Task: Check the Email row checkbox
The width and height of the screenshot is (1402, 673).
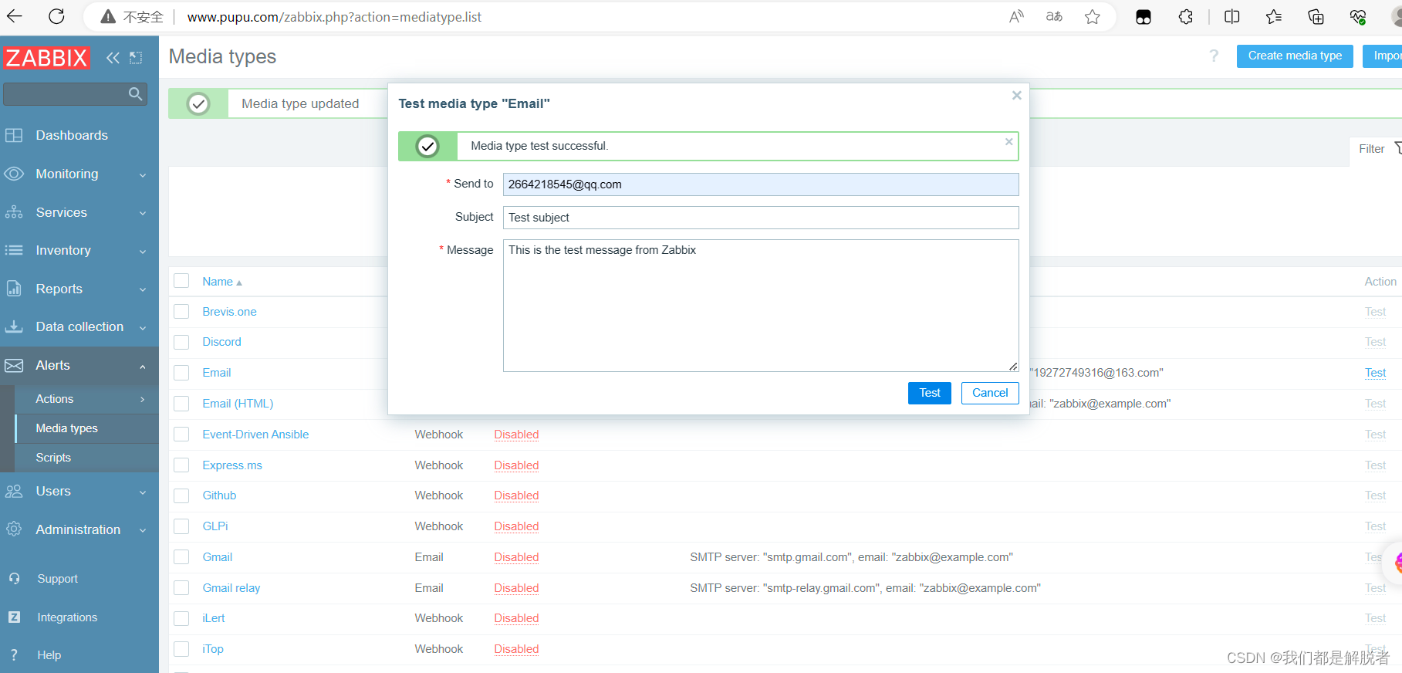Action: tap(181, 373)
